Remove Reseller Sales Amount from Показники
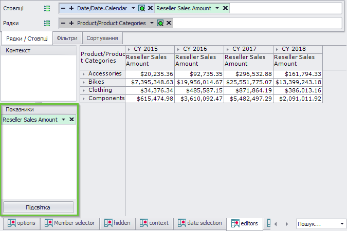Viewport: 347px width, 231px height. 71,120
